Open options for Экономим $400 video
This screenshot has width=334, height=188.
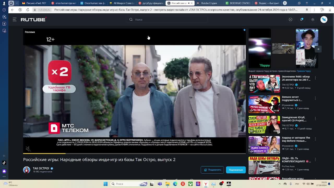(x=315, y=78)
